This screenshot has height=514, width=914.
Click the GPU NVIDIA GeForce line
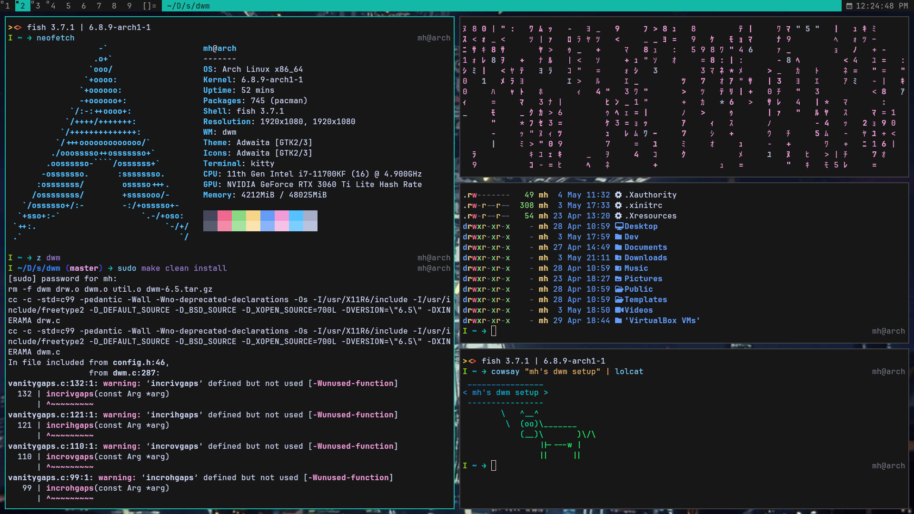pyautogui.click(x=312, y=184)
